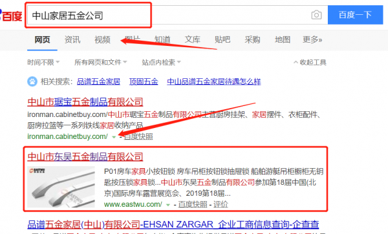Click 评价 for the eastwu.com result
This screenshot has width=388, height=234.
point(221,204)
